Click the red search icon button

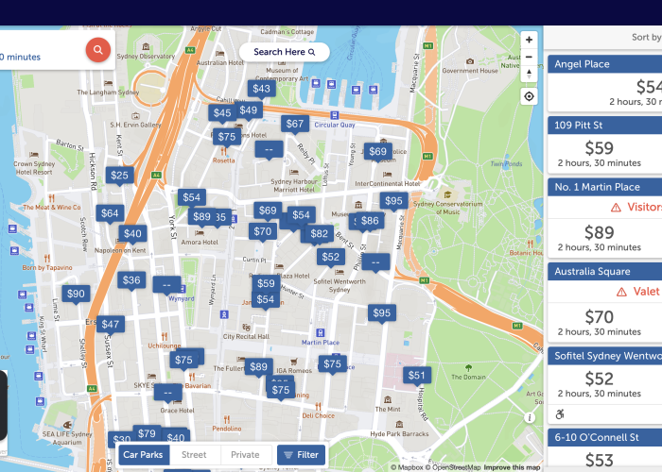coord(98,50)
